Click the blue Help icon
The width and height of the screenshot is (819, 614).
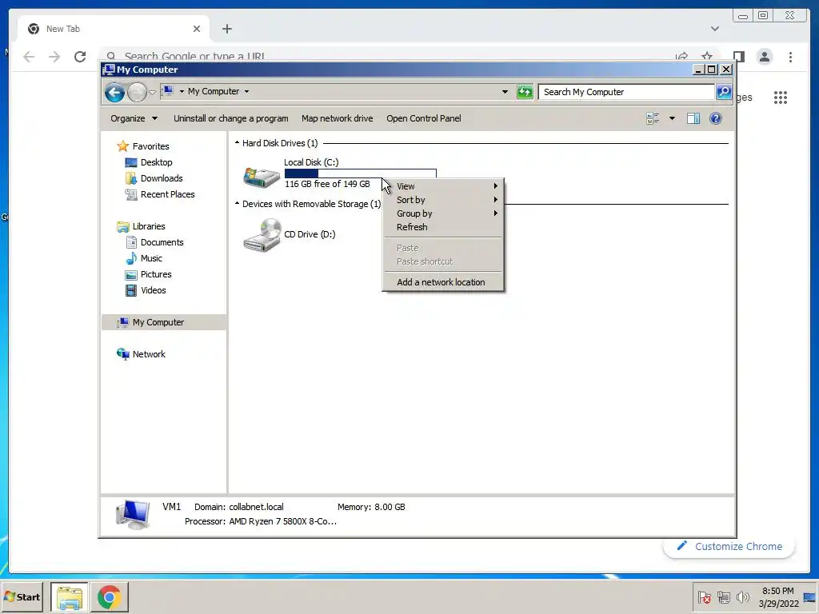[716, 118]
